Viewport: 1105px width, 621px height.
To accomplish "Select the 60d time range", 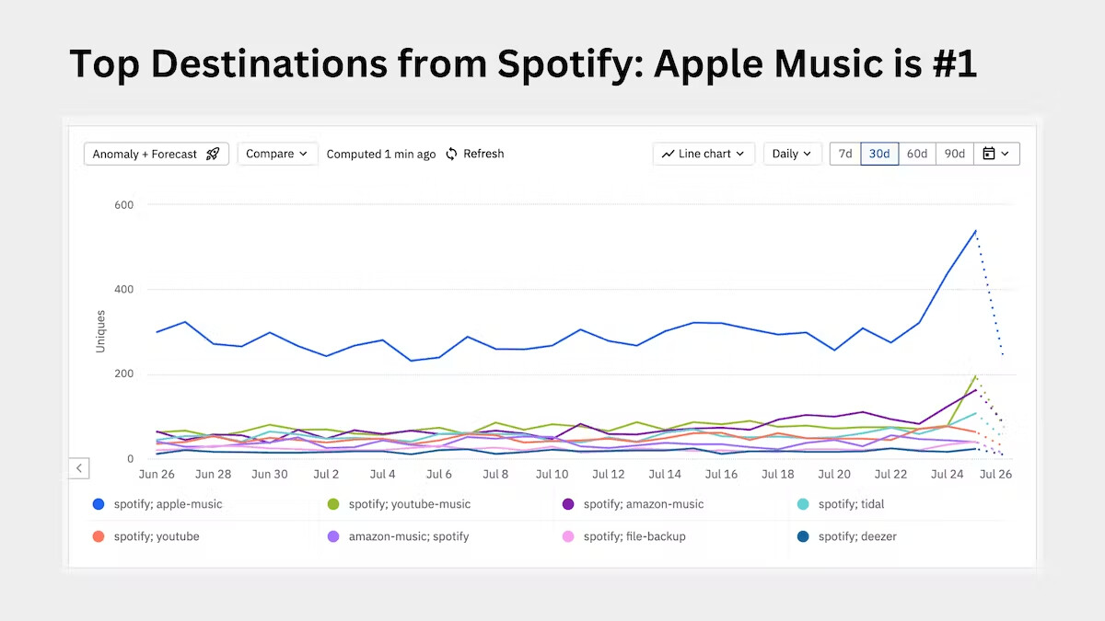I will point(917,154).
